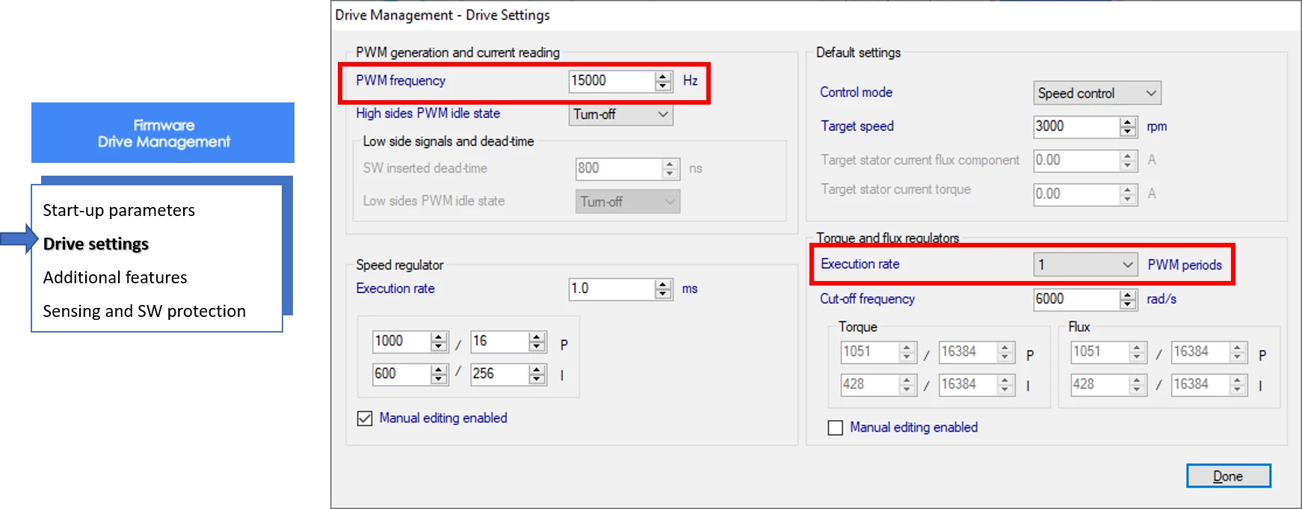Click Flux I divisor field 16384
This screenshot has height=509, width=1302.
[x=1200, y=385]
